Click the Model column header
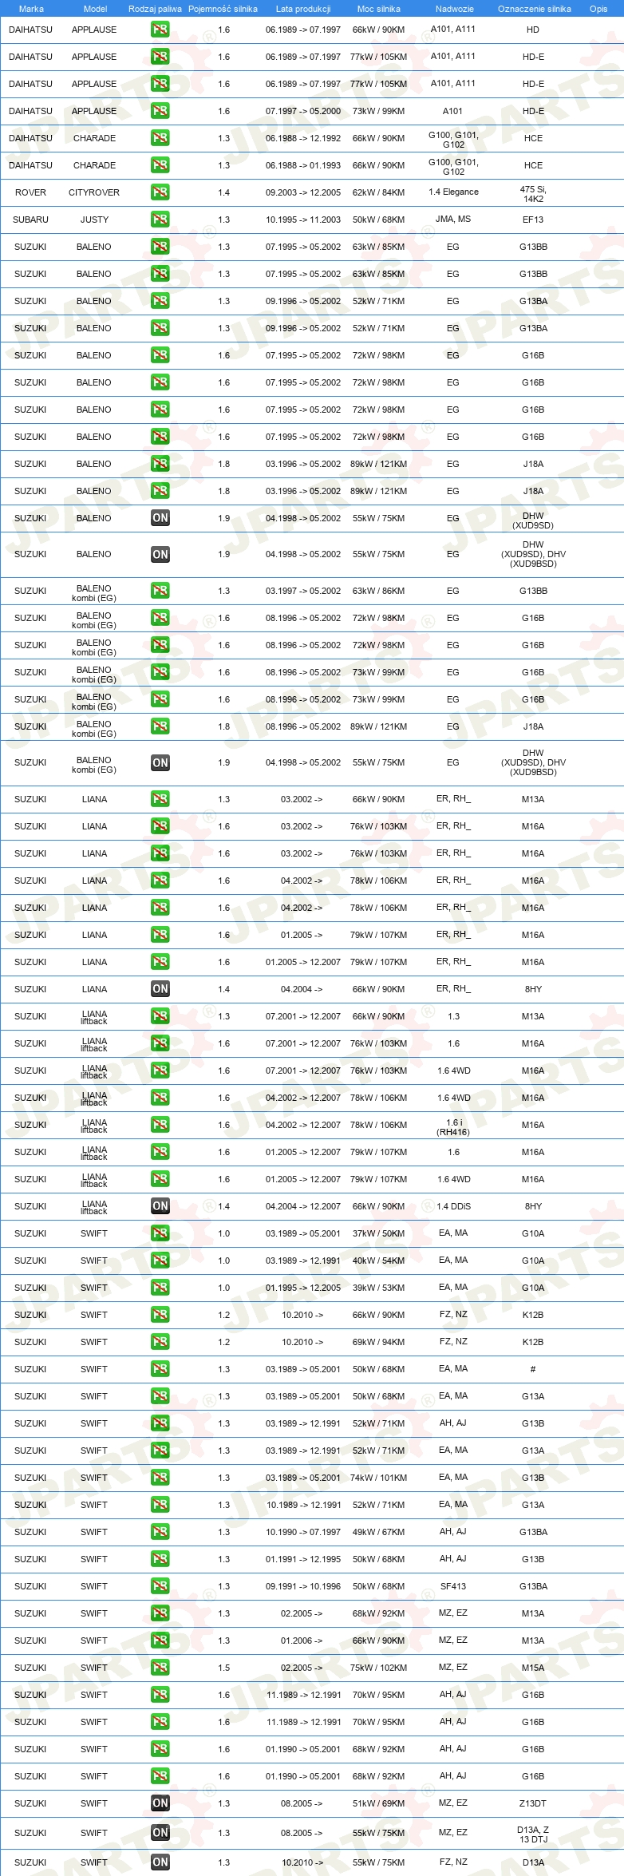 click(x=95, y=9)
